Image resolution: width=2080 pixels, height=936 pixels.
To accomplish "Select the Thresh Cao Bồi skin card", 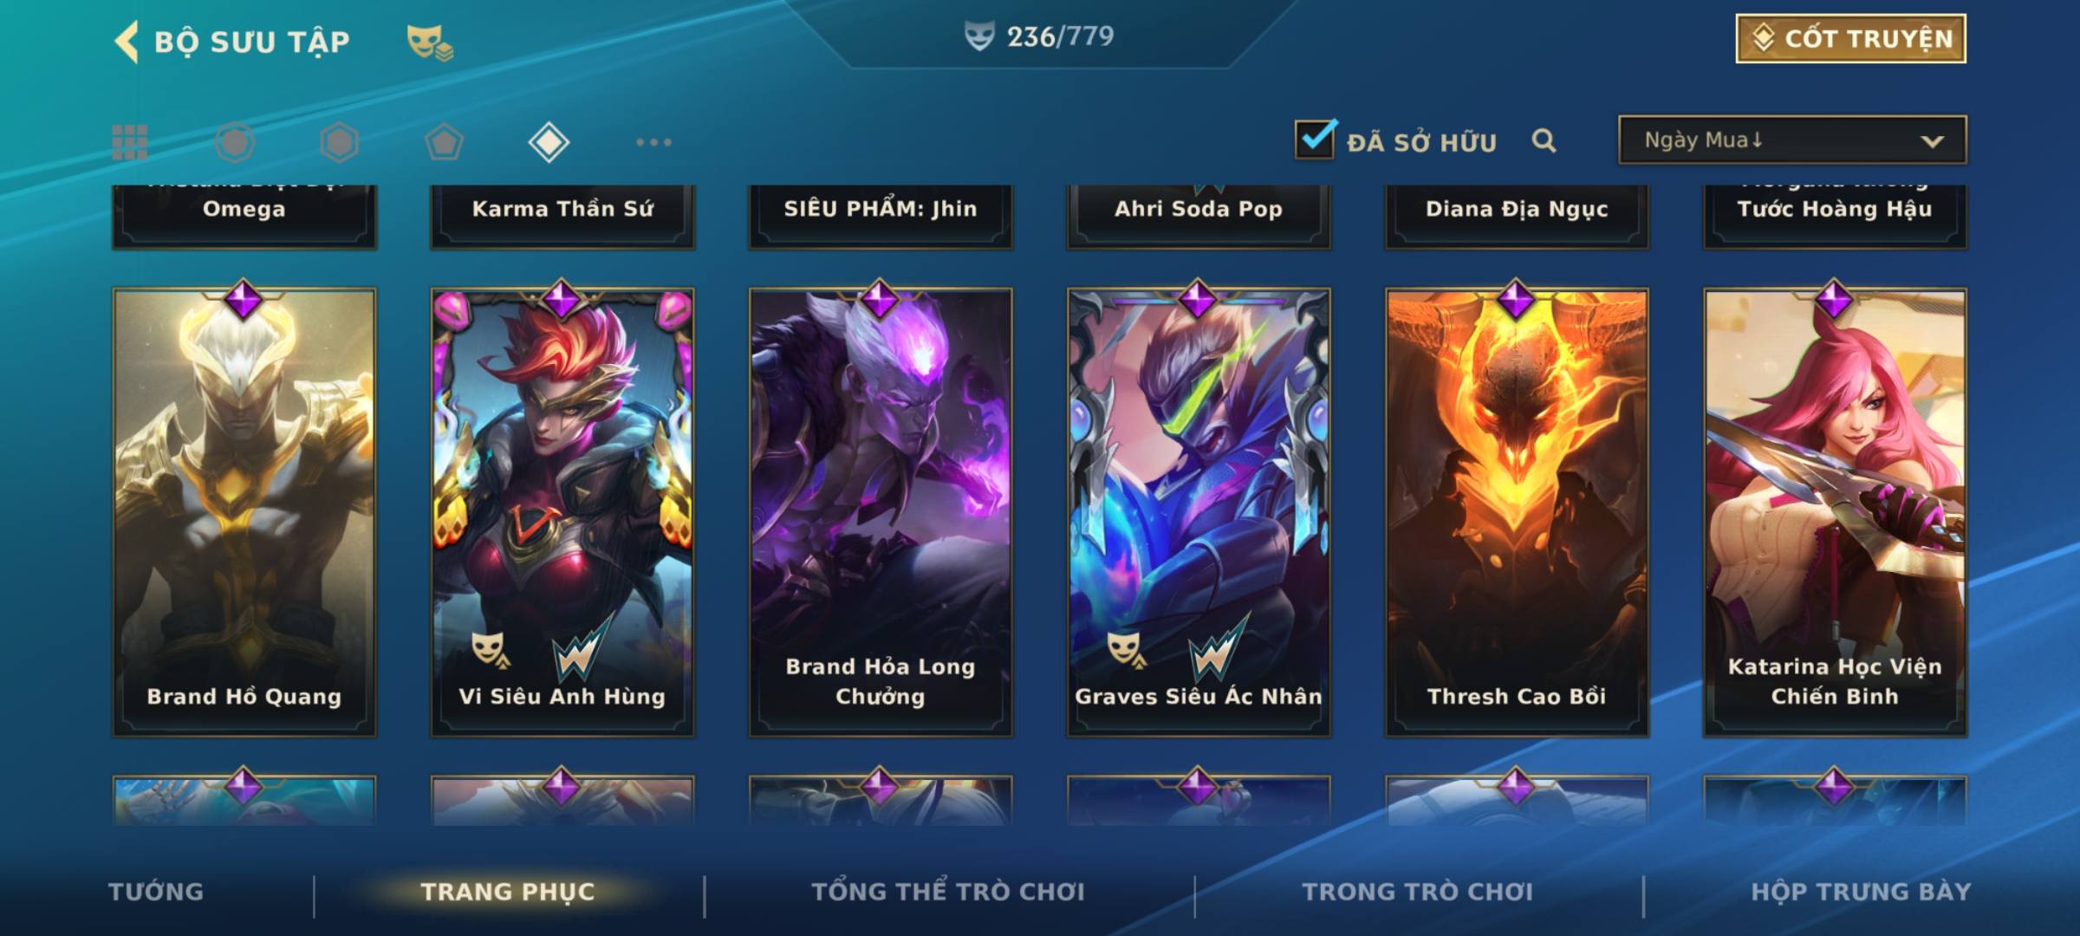I will (x=1517, y=512).
